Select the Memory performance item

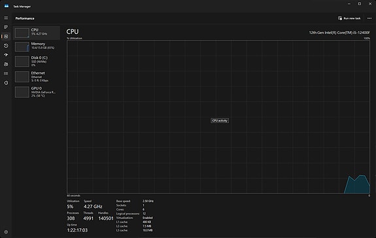[x=37, y=46]
